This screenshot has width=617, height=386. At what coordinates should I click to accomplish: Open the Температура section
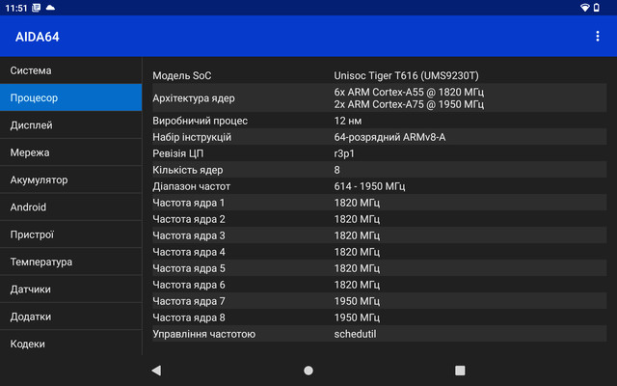click(70, 262)
